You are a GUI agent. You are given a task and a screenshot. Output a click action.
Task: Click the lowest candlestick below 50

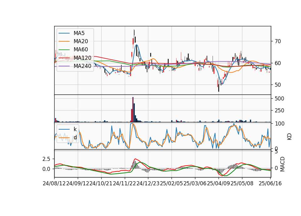click(x=219, y=88)
